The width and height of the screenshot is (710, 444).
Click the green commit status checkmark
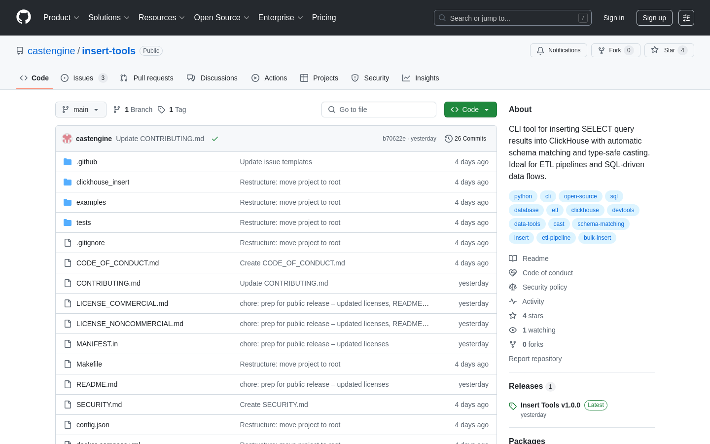215,139
